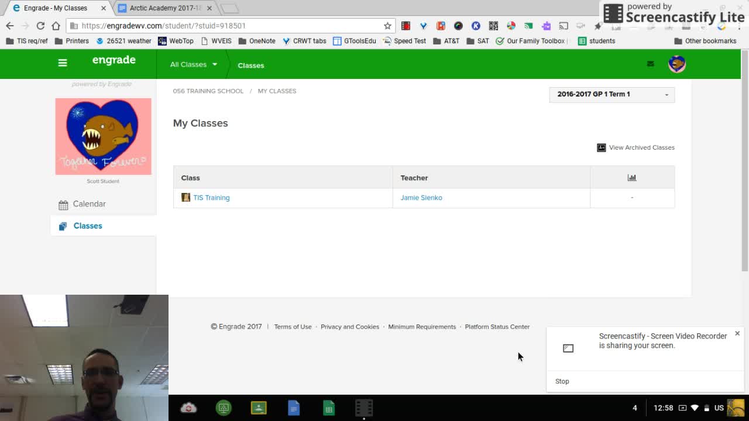The image size is (749, 421).
Task: Open the Speed Test bookmark
Action: coord(404,41)
